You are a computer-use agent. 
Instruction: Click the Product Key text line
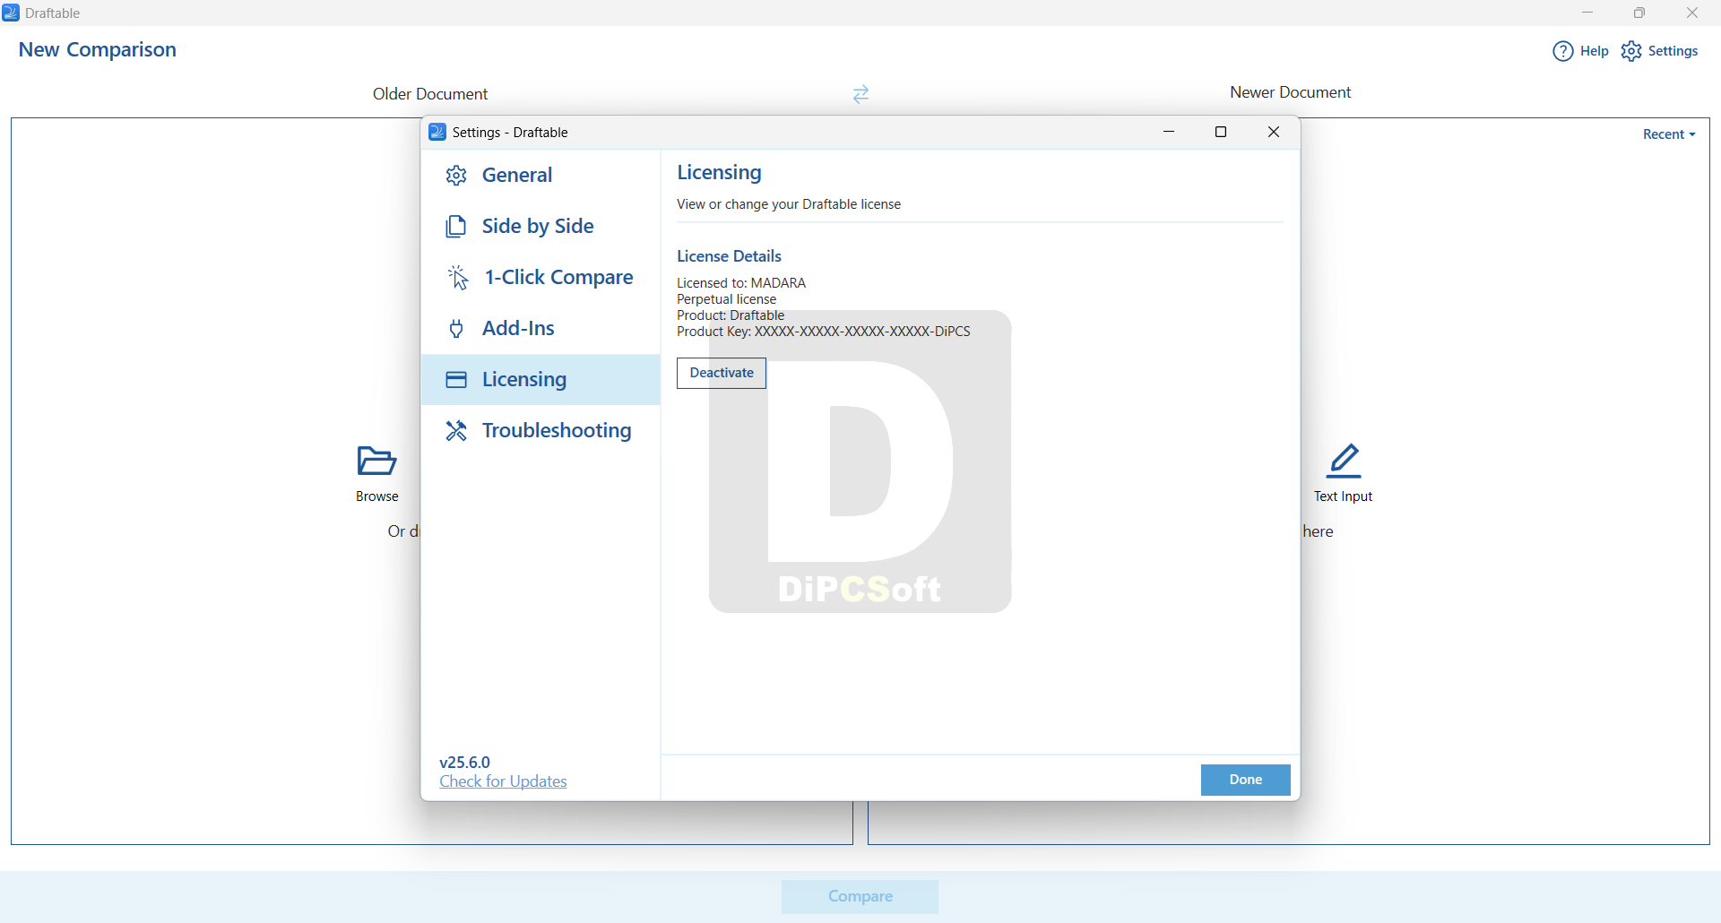pos(824,332)
